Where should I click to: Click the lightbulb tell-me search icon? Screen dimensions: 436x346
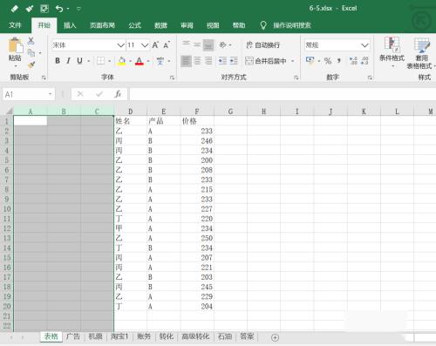pyautogui.click(x=263, y=25)
